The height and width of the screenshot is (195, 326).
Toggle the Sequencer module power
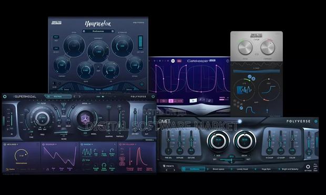click(43, 144)
